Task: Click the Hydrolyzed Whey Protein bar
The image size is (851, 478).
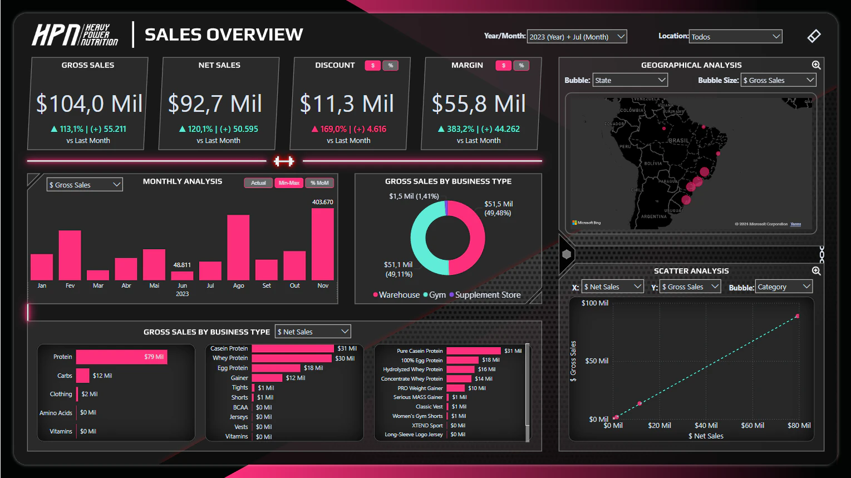Action: point(460,369)
